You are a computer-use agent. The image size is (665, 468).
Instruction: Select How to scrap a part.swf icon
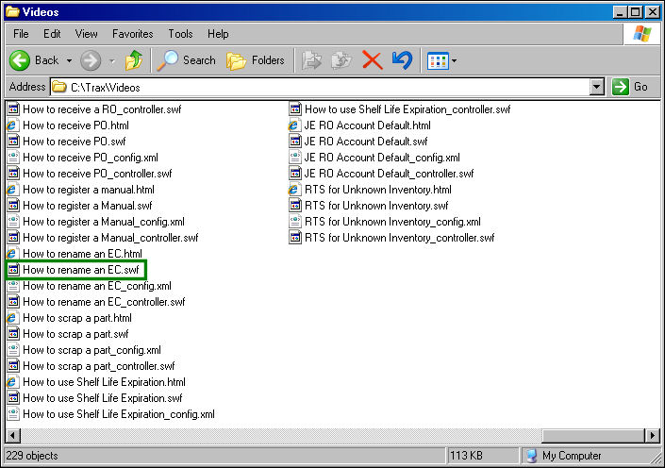coord(13,334)
